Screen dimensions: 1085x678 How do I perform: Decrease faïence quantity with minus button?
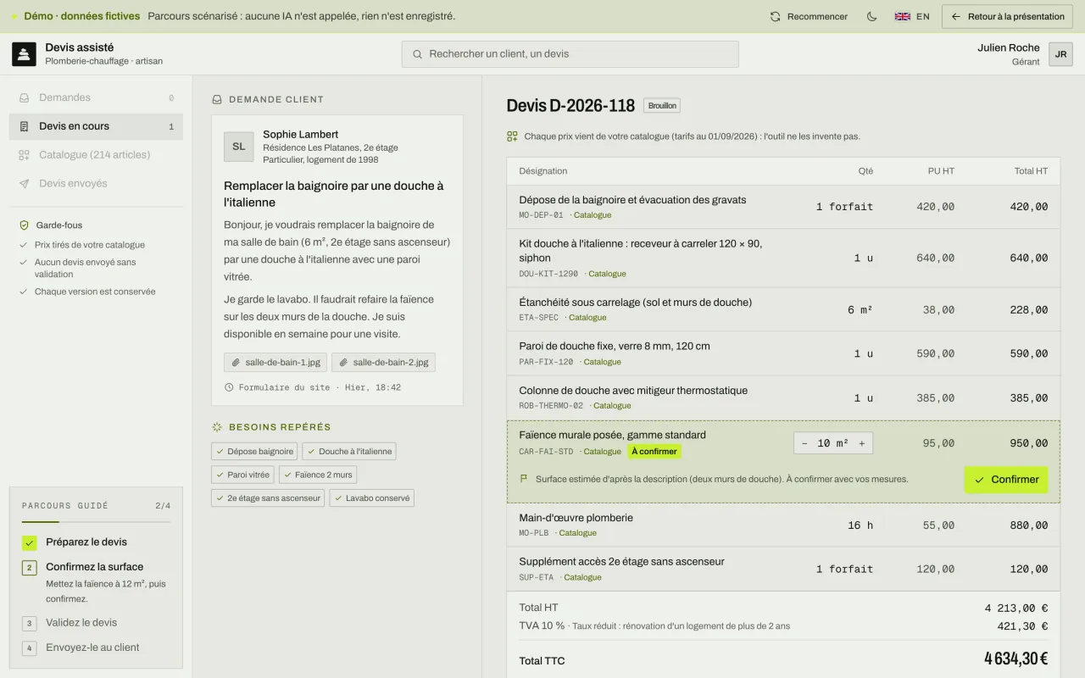pyautogui.click(x=804, y=443)
